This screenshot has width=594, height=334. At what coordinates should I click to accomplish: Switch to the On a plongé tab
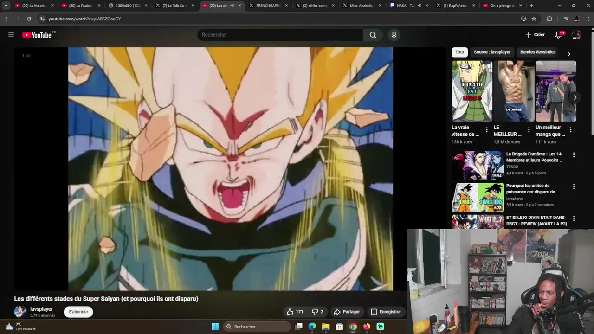pos(502,6)
